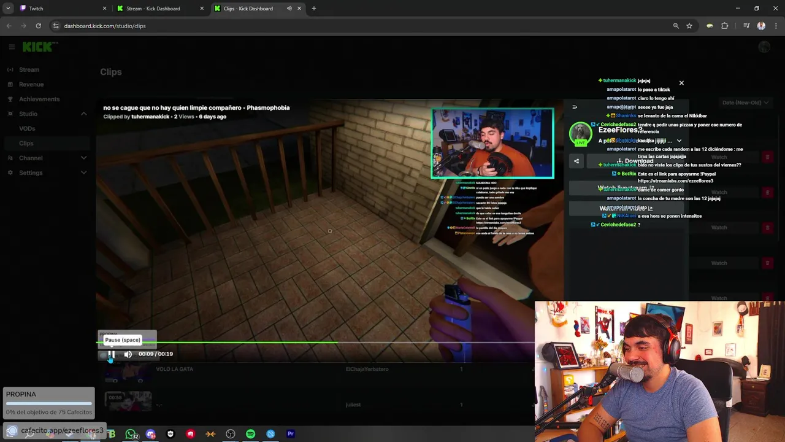The width and height of the screenshot is (785, 442).
Task: Open WhatsApp from the taskbar
Action: 131,434
